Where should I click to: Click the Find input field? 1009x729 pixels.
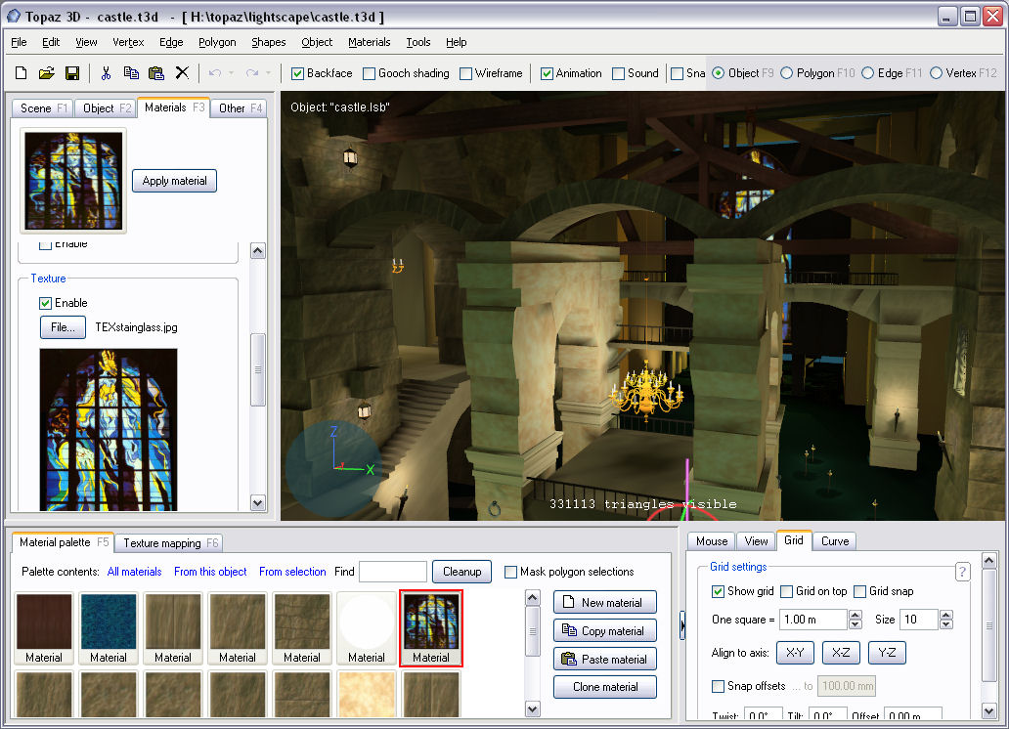point(393,572)
